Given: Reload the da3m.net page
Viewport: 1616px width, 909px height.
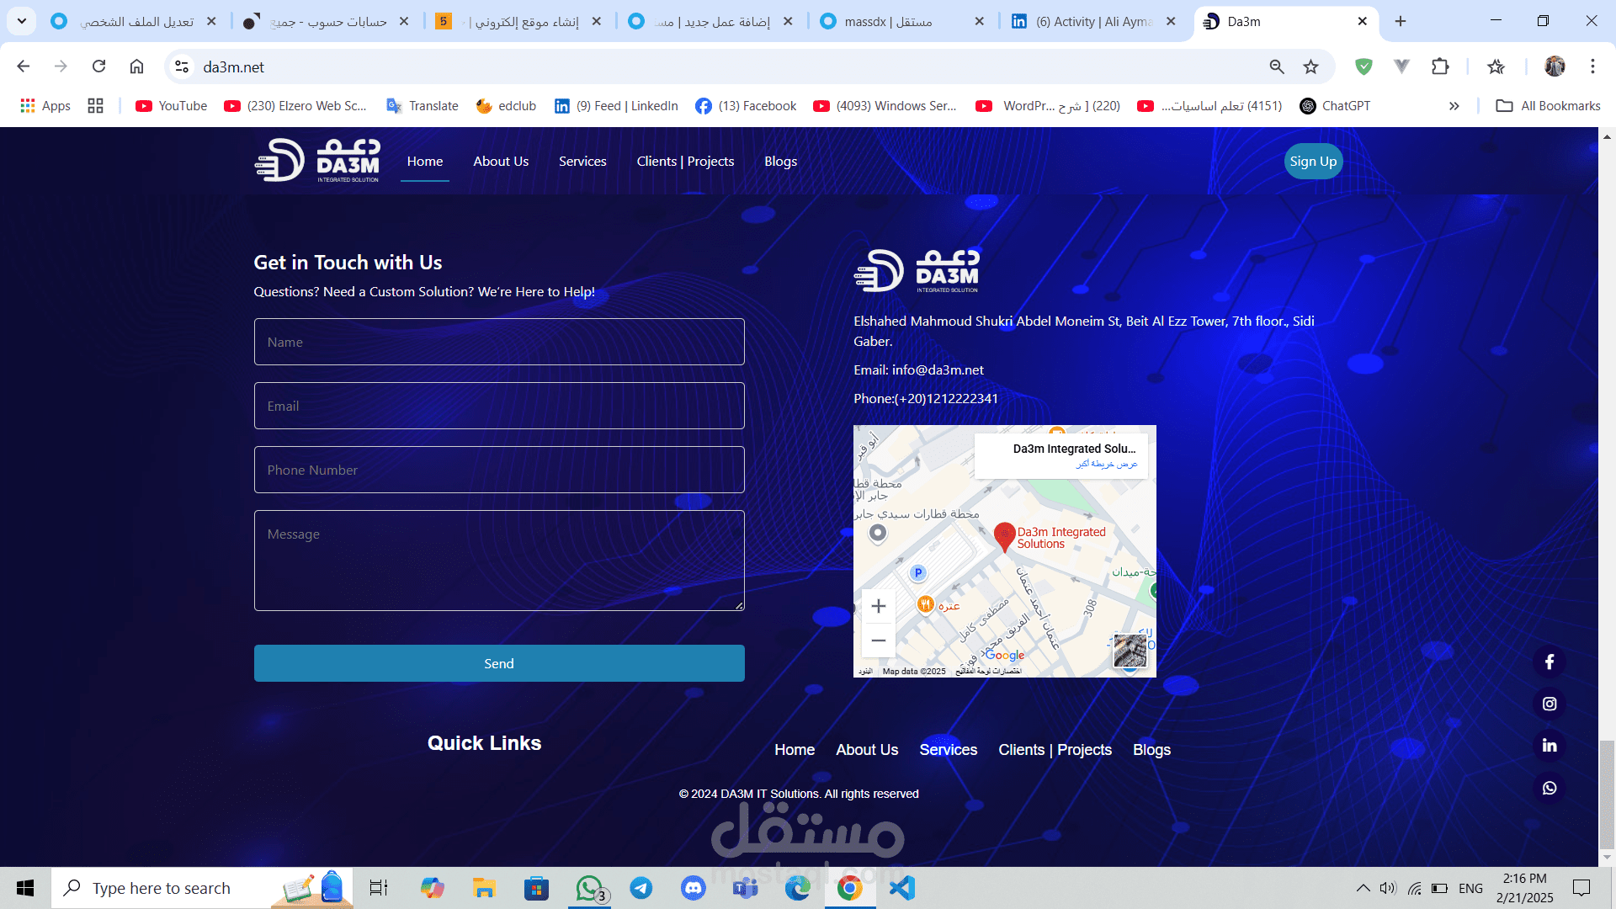Looking at the screenshot, I should click(x=99, y=66).
